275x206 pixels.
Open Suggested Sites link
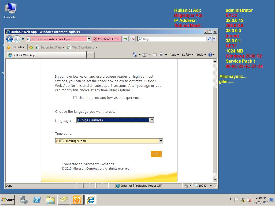[50, 47]
